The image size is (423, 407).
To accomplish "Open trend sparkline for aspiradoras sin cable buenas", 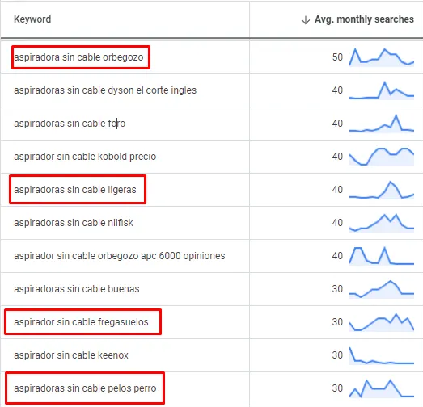I will coord(382,289).
